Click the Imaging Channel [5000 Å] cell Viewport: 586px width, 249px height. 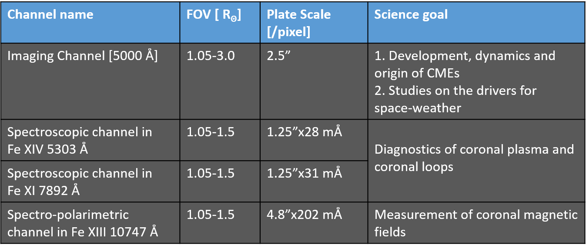coord(90,81)
